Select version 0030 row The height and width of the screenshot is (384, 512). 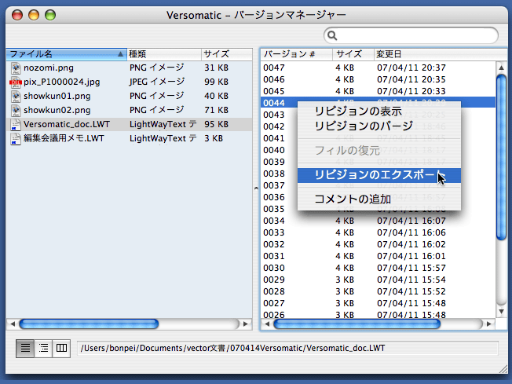(x=379, y=268)
